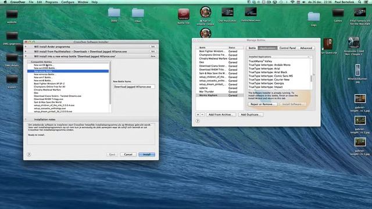Open the Edit menu

point(40,2)
